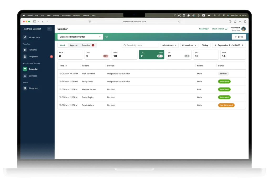Viewport: 269px width, 188px height.
Task: Open Safari's Bookmarks menu
Action: pos(66,16)
